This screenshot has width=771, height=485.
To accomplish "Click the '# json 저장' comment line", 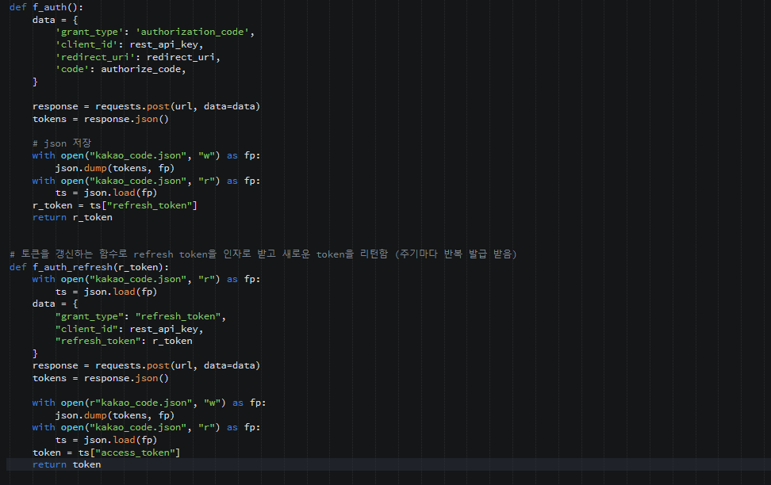I will click(x=62, y=143).
